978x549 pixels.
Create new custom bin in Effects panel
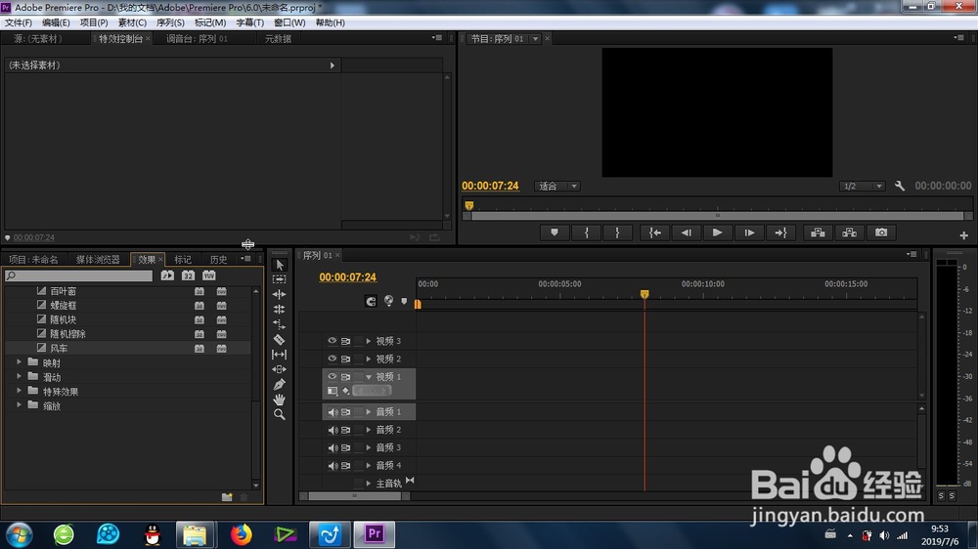coord(227,496)
